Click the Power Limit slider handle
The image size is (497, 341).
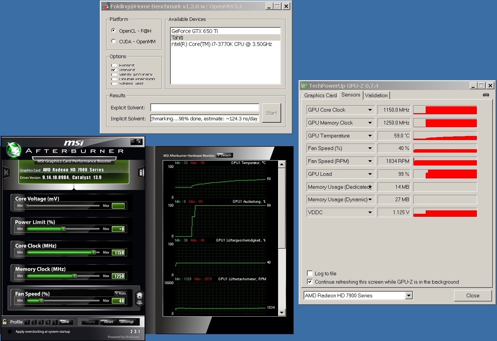coord(63,229)
